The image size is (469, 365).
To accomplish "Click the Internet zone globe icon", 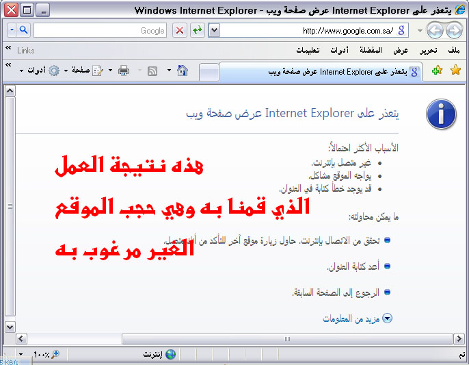I will coord(170,355).
